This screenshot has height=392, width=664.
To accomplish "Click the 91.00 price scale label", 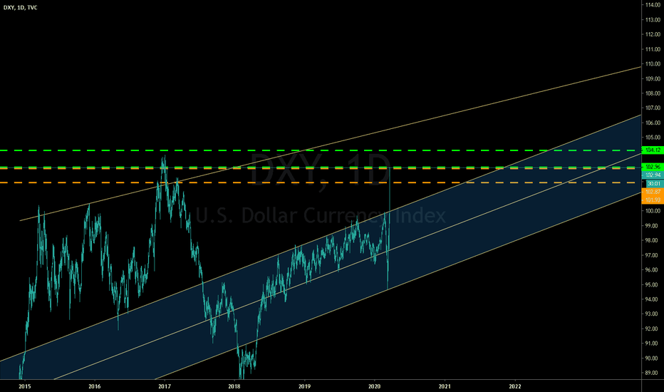I will point(653,344).
